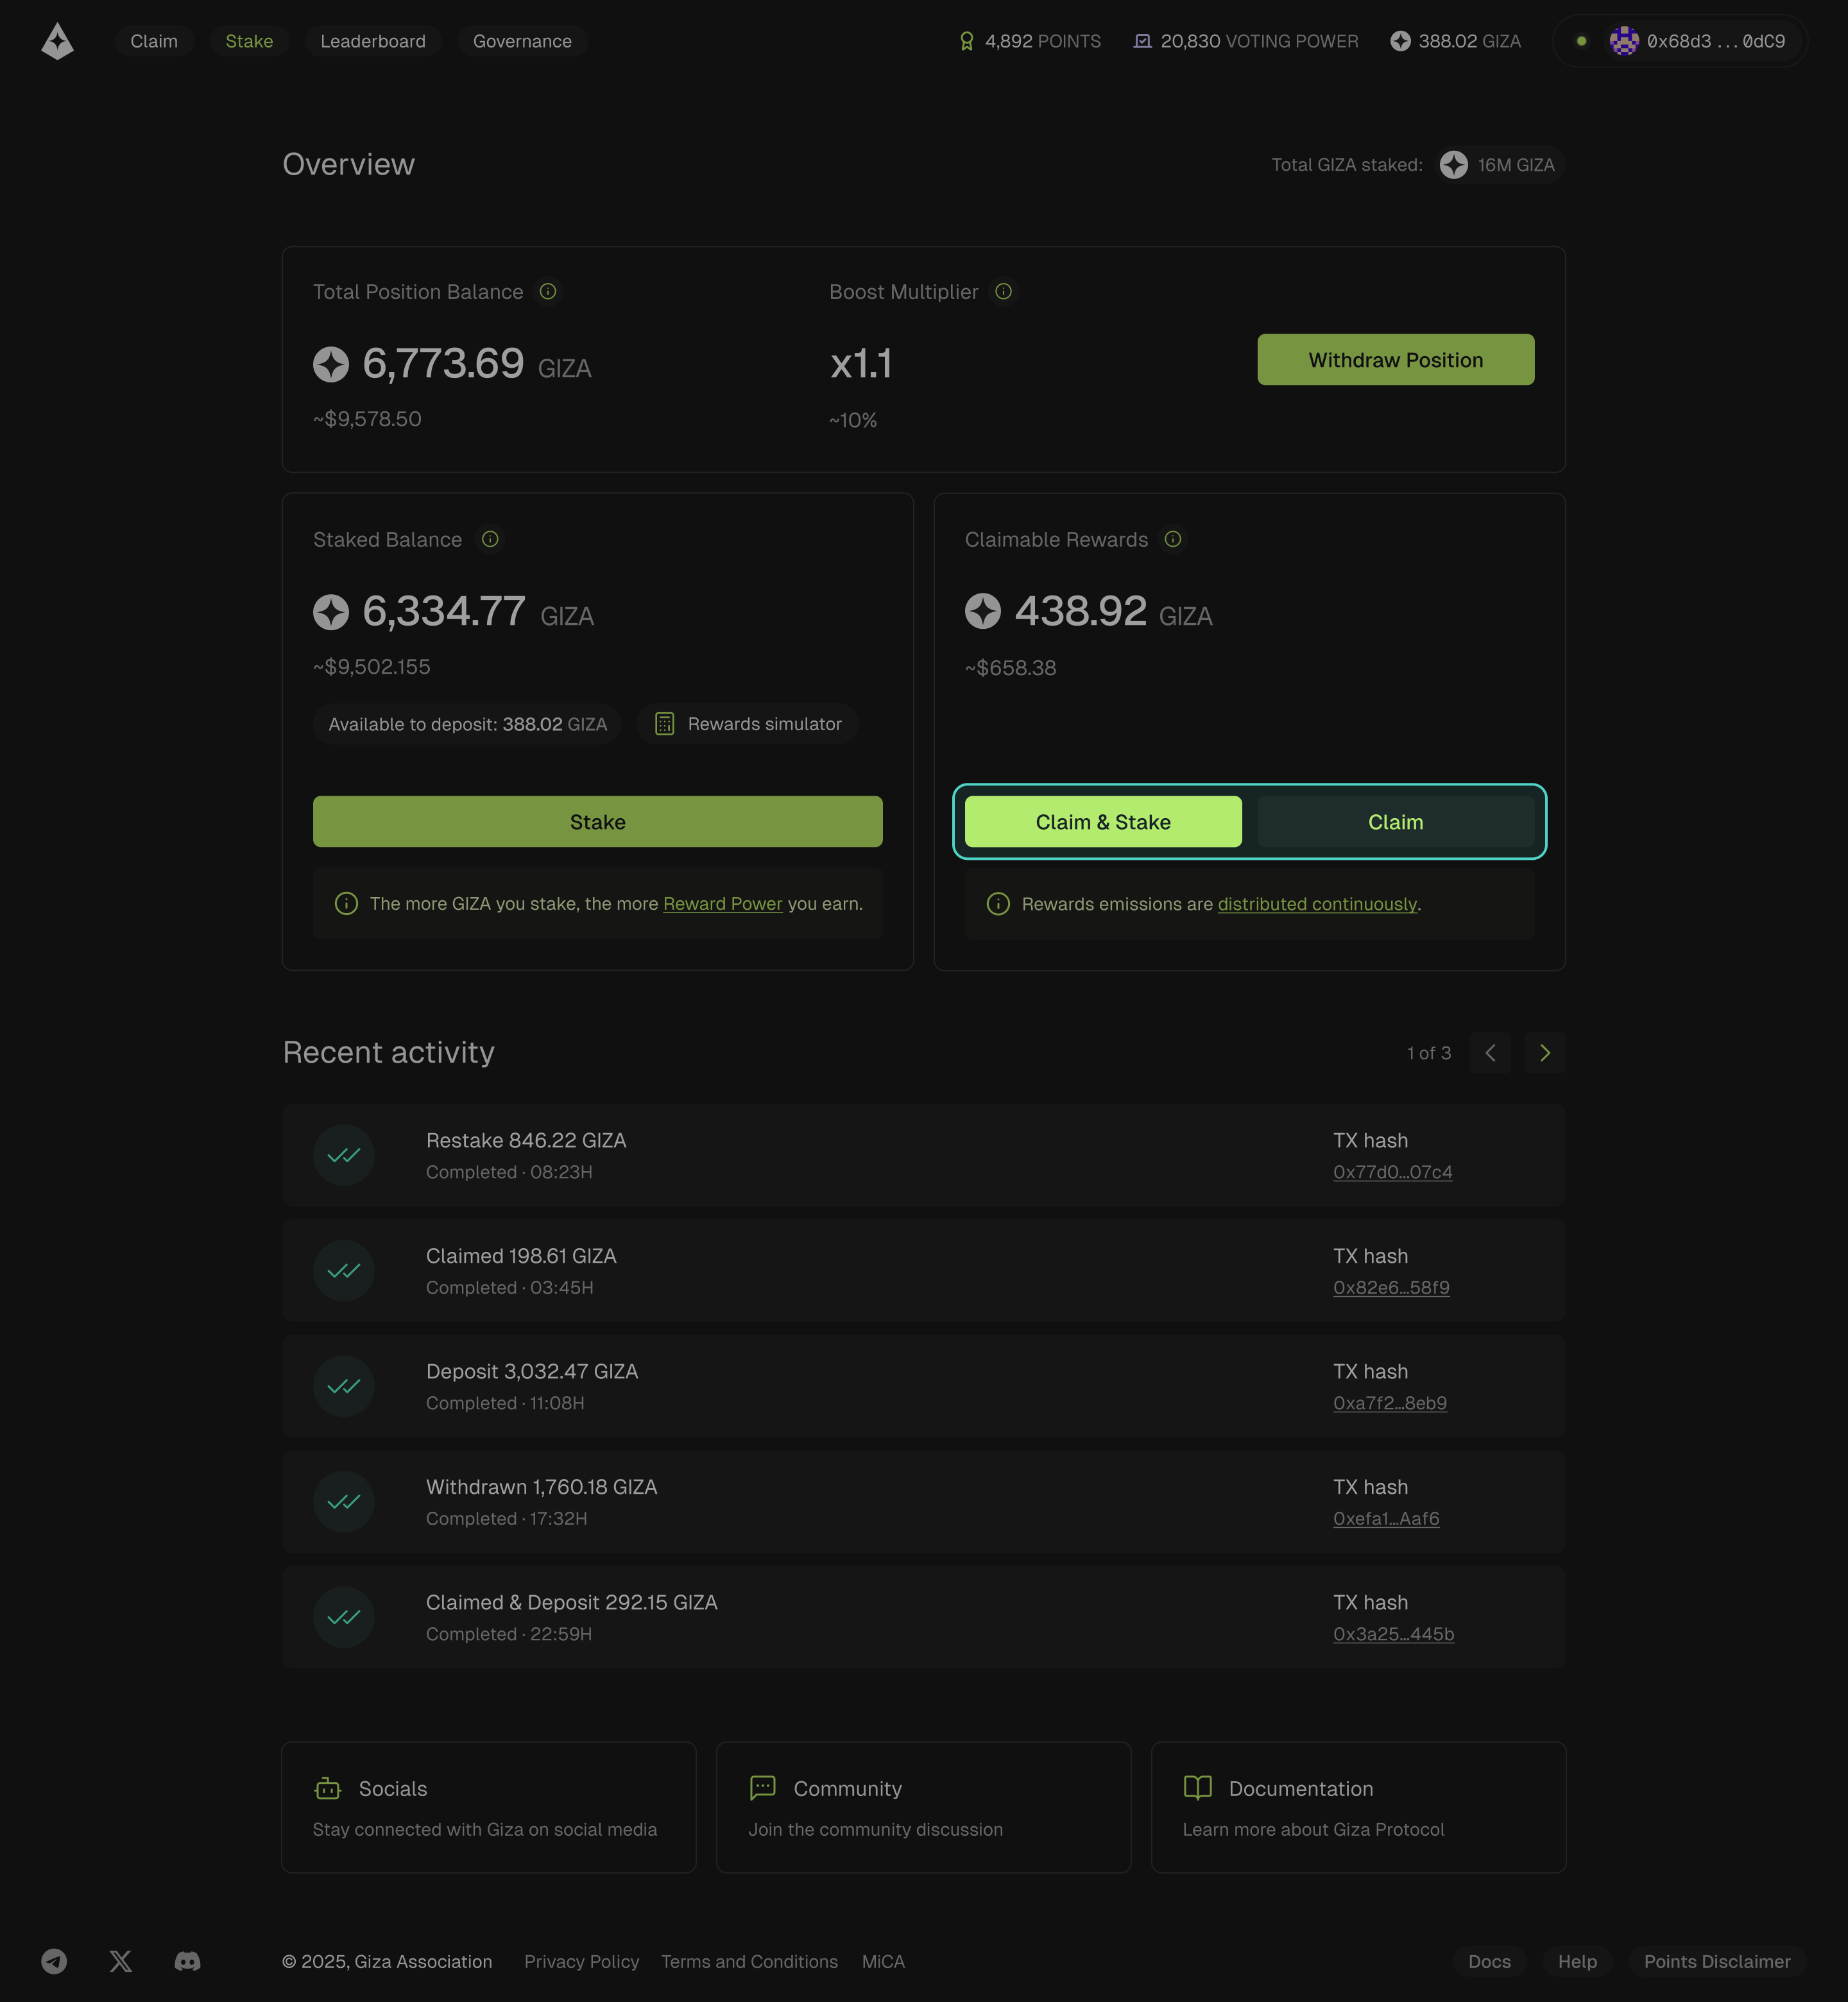
Task: Click the Claimed & Deposit 292.15 GIZA checkmark icon
Action: [344, 1617]
